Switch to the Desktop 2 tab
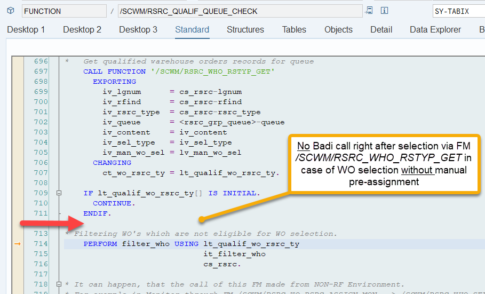Screen dimensions: 485x294 (x=82, y=30)
